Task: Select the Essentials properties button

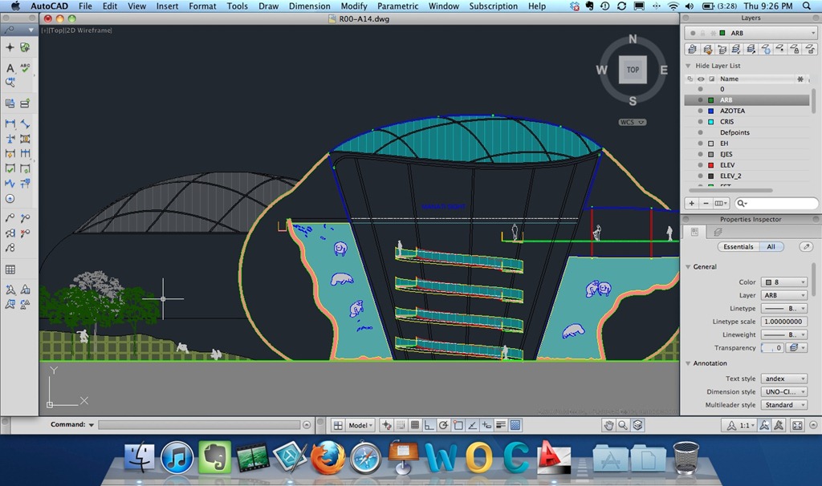Action: coord(739,247)
